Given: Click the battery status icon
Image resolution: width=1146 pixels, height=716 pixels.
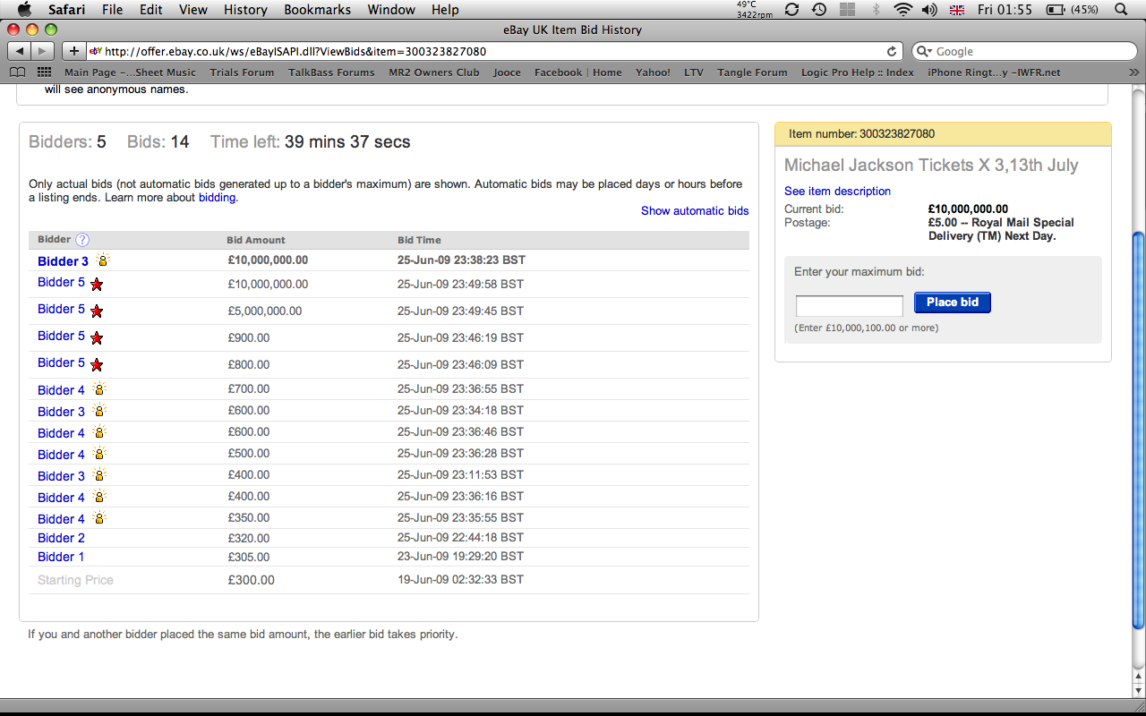Looking at the screenshot, I should click(x=1056, y=10).
